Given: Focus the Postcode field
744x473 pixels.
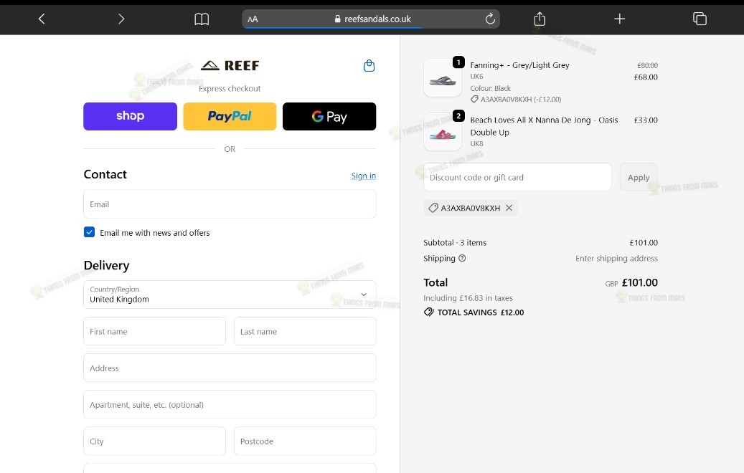Looking at the screenshot, I should point(305,441).
